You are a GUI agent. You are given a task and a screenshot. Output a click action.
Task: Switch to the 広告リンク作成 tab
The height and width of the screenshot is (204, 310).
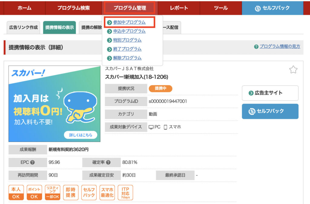click(x=24, y=28)
